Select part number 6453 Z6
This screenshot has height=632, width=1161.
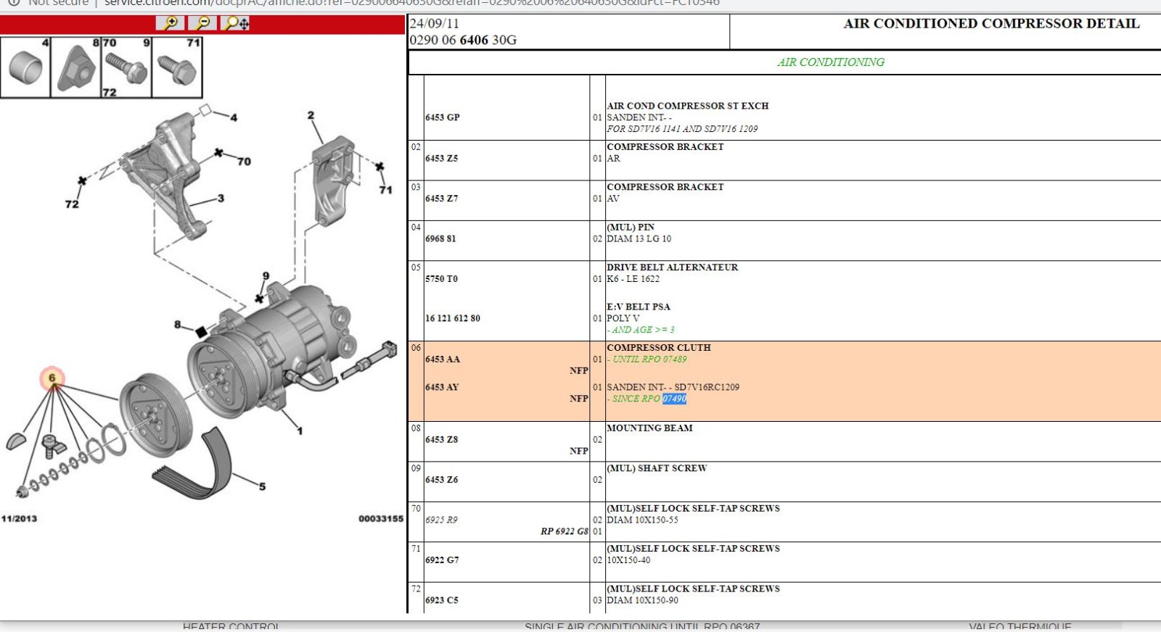[x=441, y=480]
